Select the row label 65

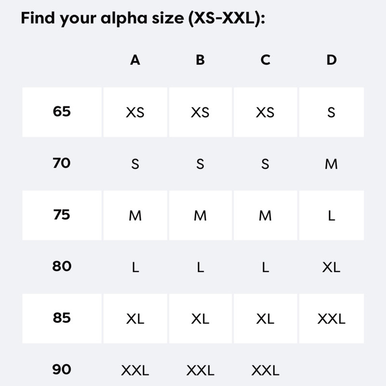(62, 111)
